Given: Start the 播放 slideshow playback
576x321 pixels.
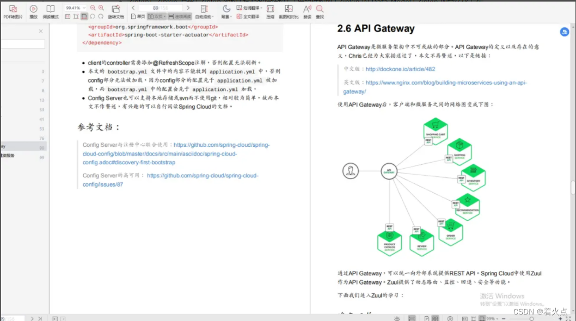Looking at the screenshot, I should tap(33, 11).
